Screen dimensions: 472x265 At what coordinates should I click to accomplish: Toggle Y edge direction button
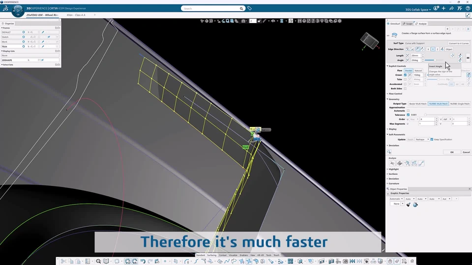click(x=433, y=49)
